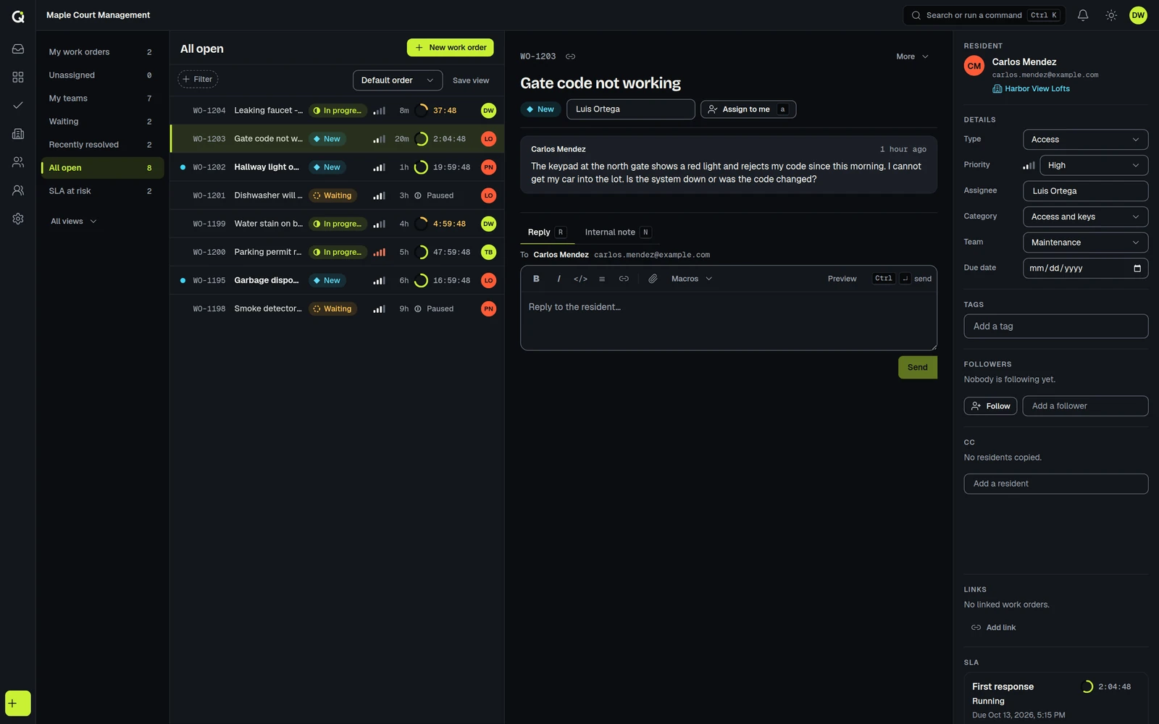Click the Add a tag field
The height and width of the screenshot is (724, 1159).
(x=1055, y=327)
